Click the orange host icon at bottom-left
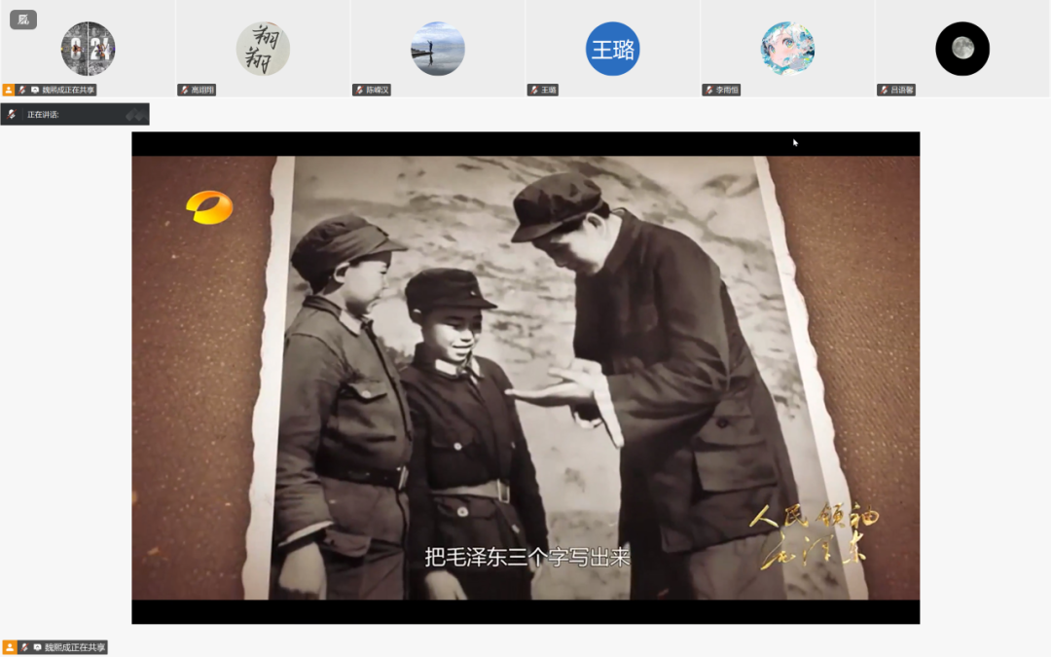 tap(10, 647)
